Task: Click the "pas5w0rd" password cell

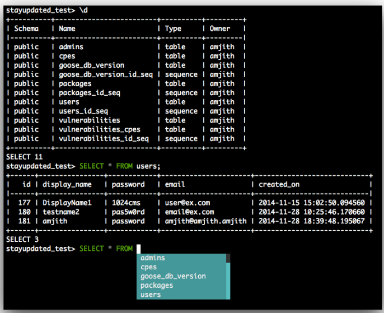Action: (x=128, y=212)
